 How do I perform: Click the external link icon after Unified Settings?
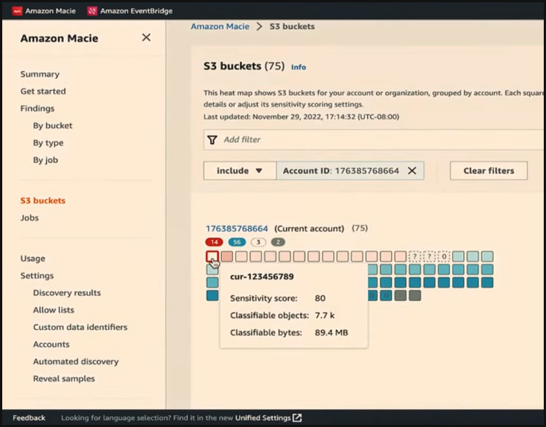297,418
